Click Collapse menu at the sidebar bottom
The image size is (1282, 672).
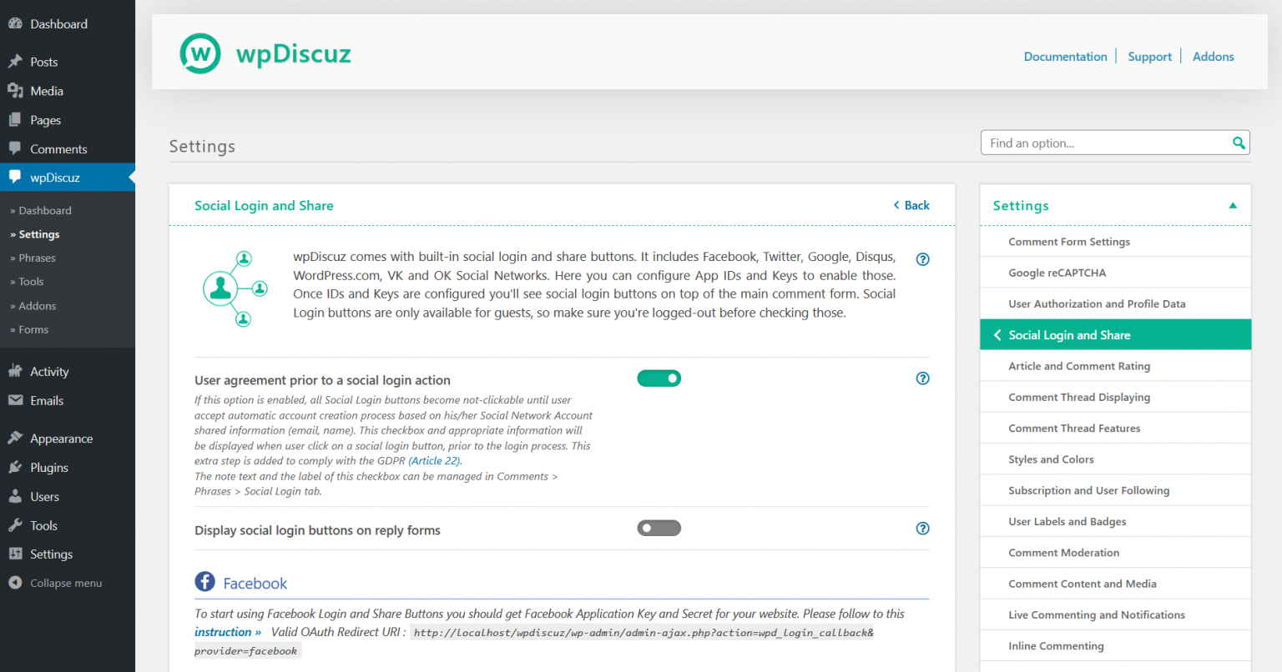[x=65, y=582]
